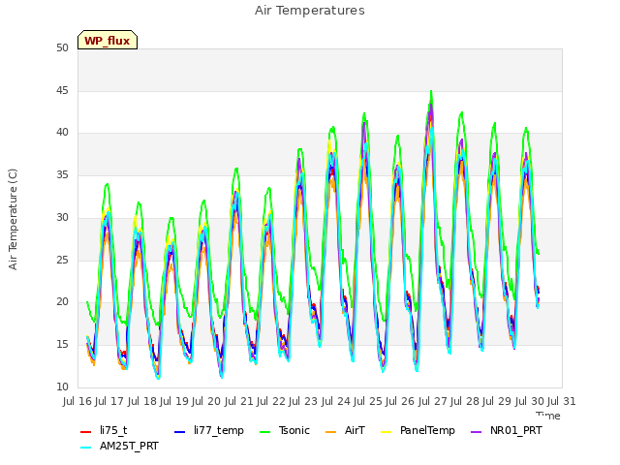Click the blue li77_temp legend swatch
620x465 pixels.
180,432
